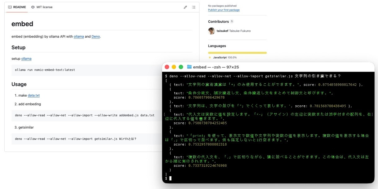378x189 pixels.
Task: Click the book icon beside README
Action: click(10, 7)
